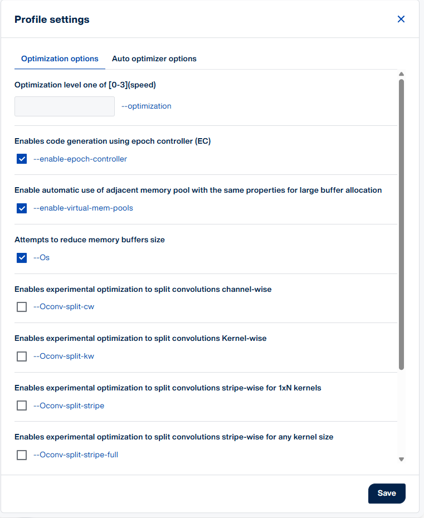The image size is (424, 518).
Task: Uncheck the enable-epoch-controller checkbox
Action: (x=22, y=159)
